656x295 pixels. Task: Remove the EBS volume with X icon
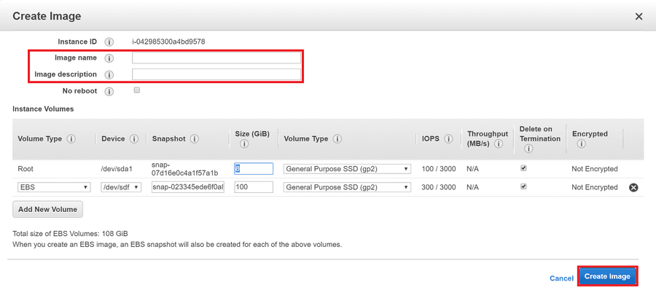pyautogui.click(x=633, y=188)
